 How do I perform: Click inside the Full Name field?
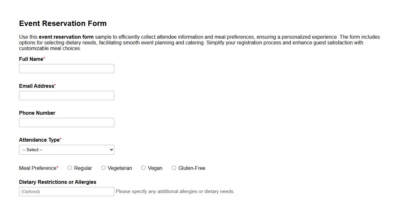coord(67,68)
